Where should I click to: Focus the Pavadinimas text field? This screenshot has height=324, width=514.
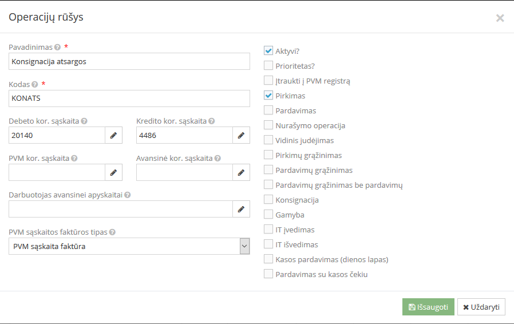[129, 61]
